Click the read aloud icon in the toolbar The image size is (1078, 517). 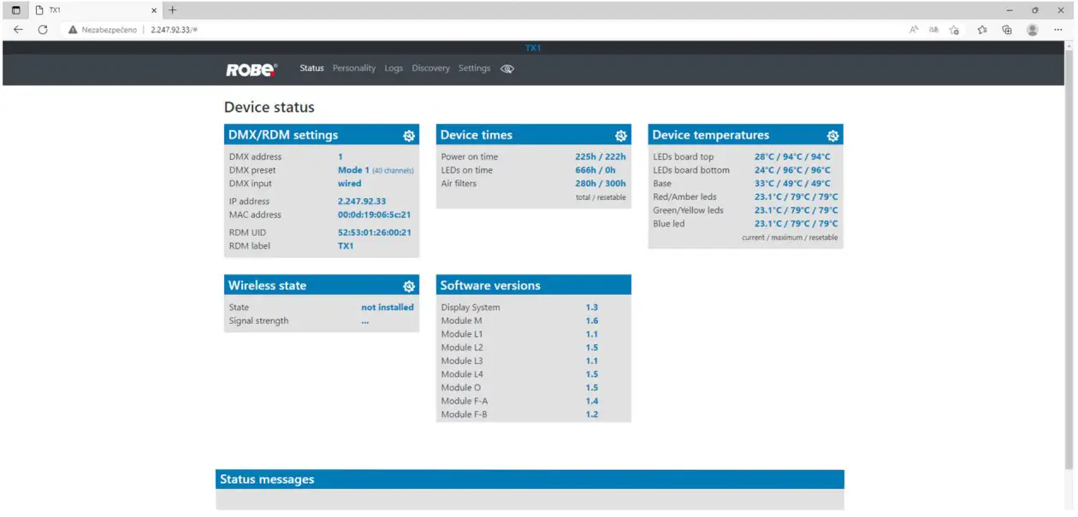tap(913, 28)
